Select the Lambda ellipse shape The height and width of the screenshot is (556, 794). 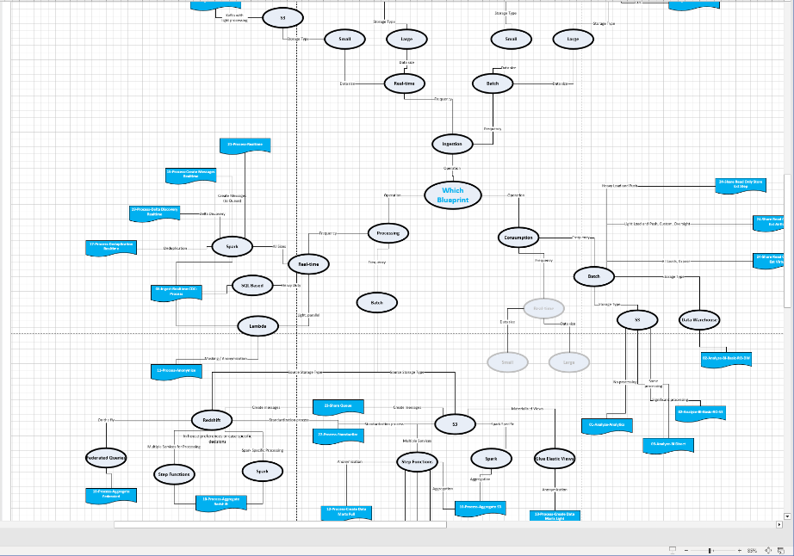258,326
